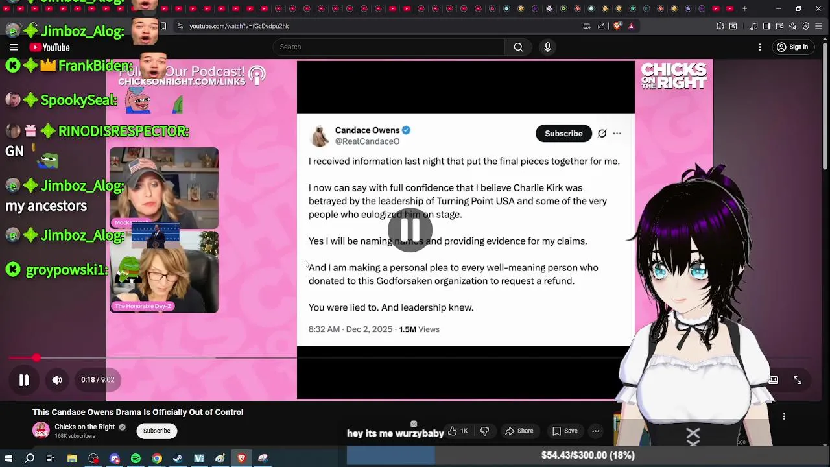830x467 pixels.
Task: Open Candace Owens profile name
Action: [x=367, y=130]
